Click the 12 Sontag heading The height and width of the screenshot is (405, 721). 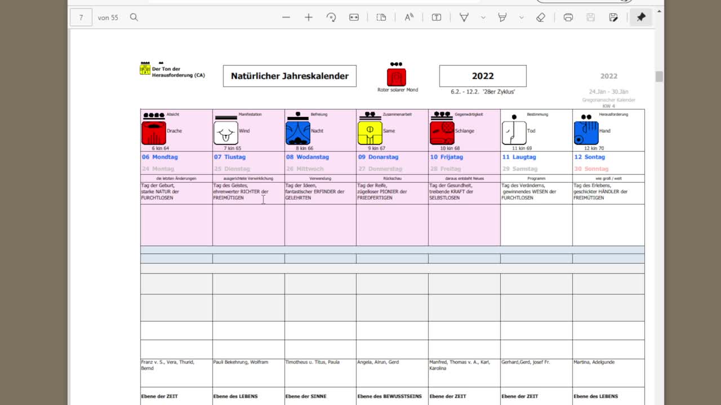coord(590,157)
